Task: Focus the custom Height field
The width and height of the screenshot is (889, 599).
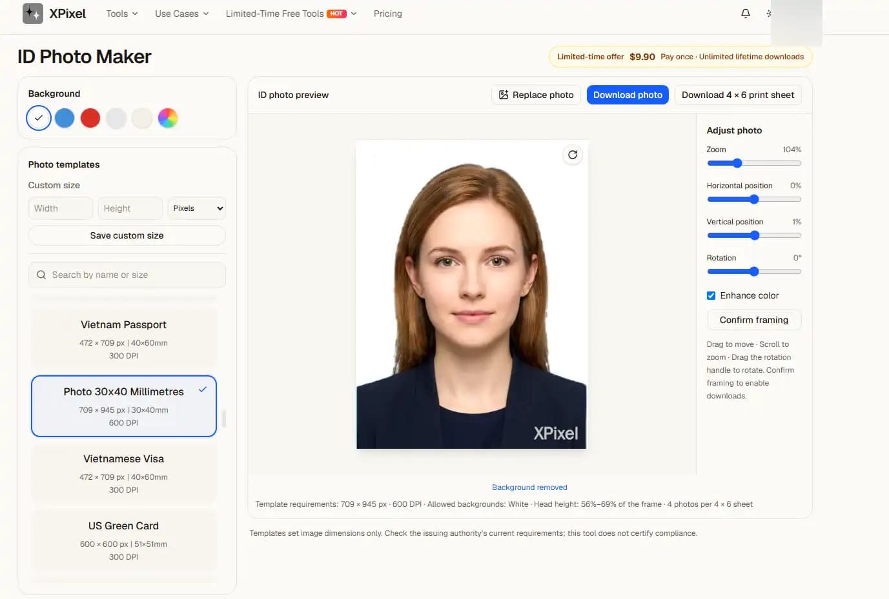Action: 130,208
